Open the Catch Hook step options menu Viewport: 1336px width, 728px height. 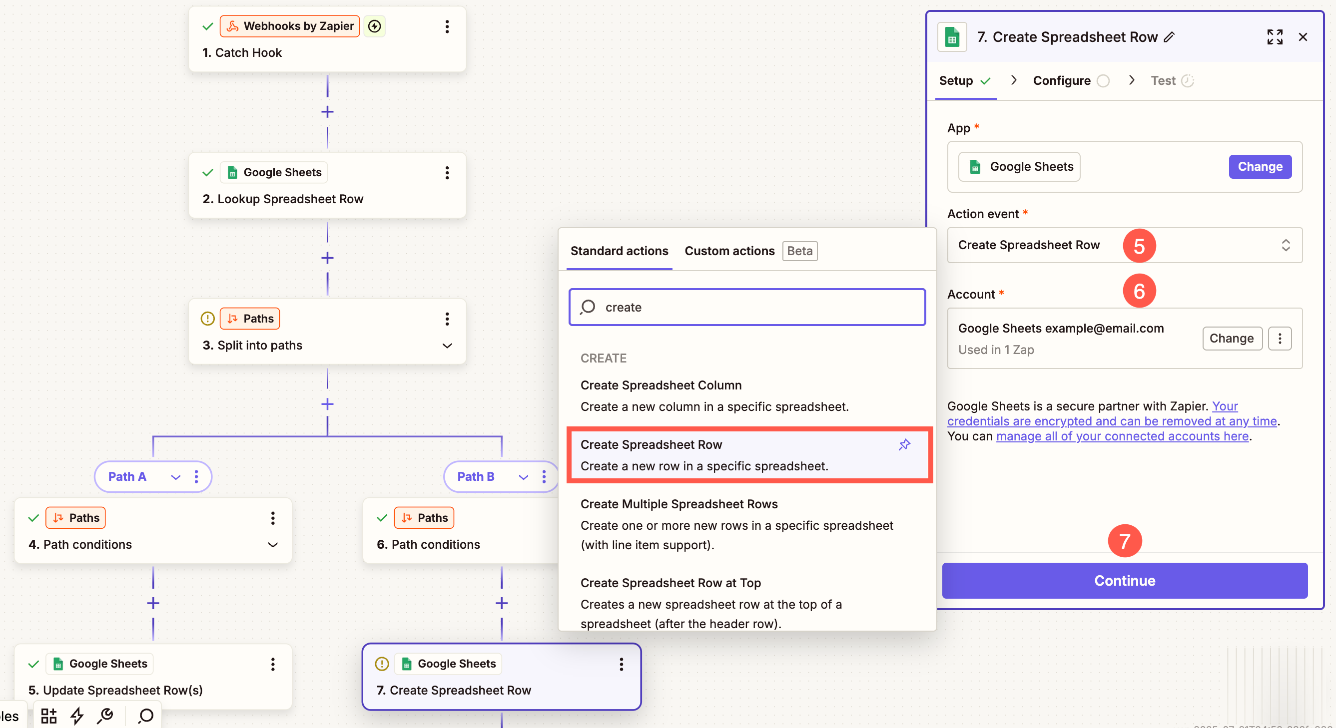(x=447, y=26)
